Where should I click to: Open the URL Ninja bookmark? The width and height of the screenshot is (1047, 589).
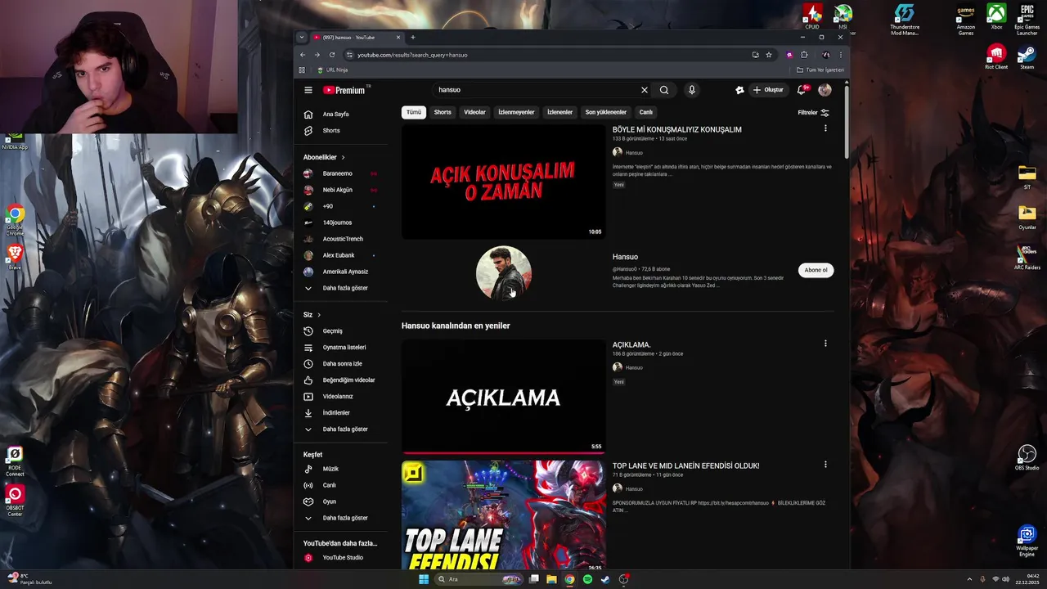[332, 70]
